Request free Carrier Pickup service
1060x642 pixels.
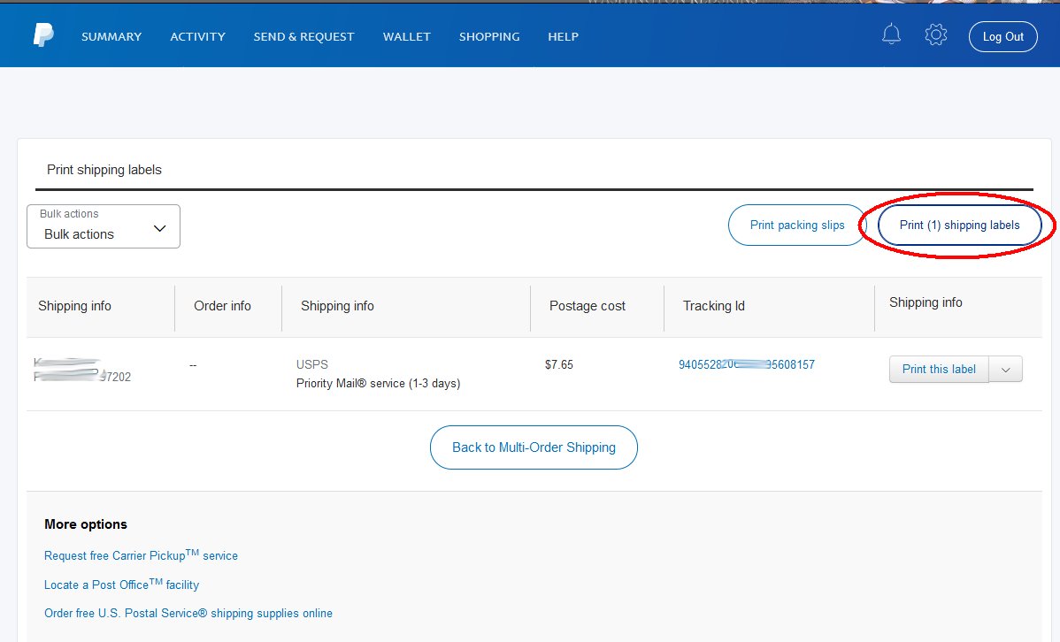141,555
